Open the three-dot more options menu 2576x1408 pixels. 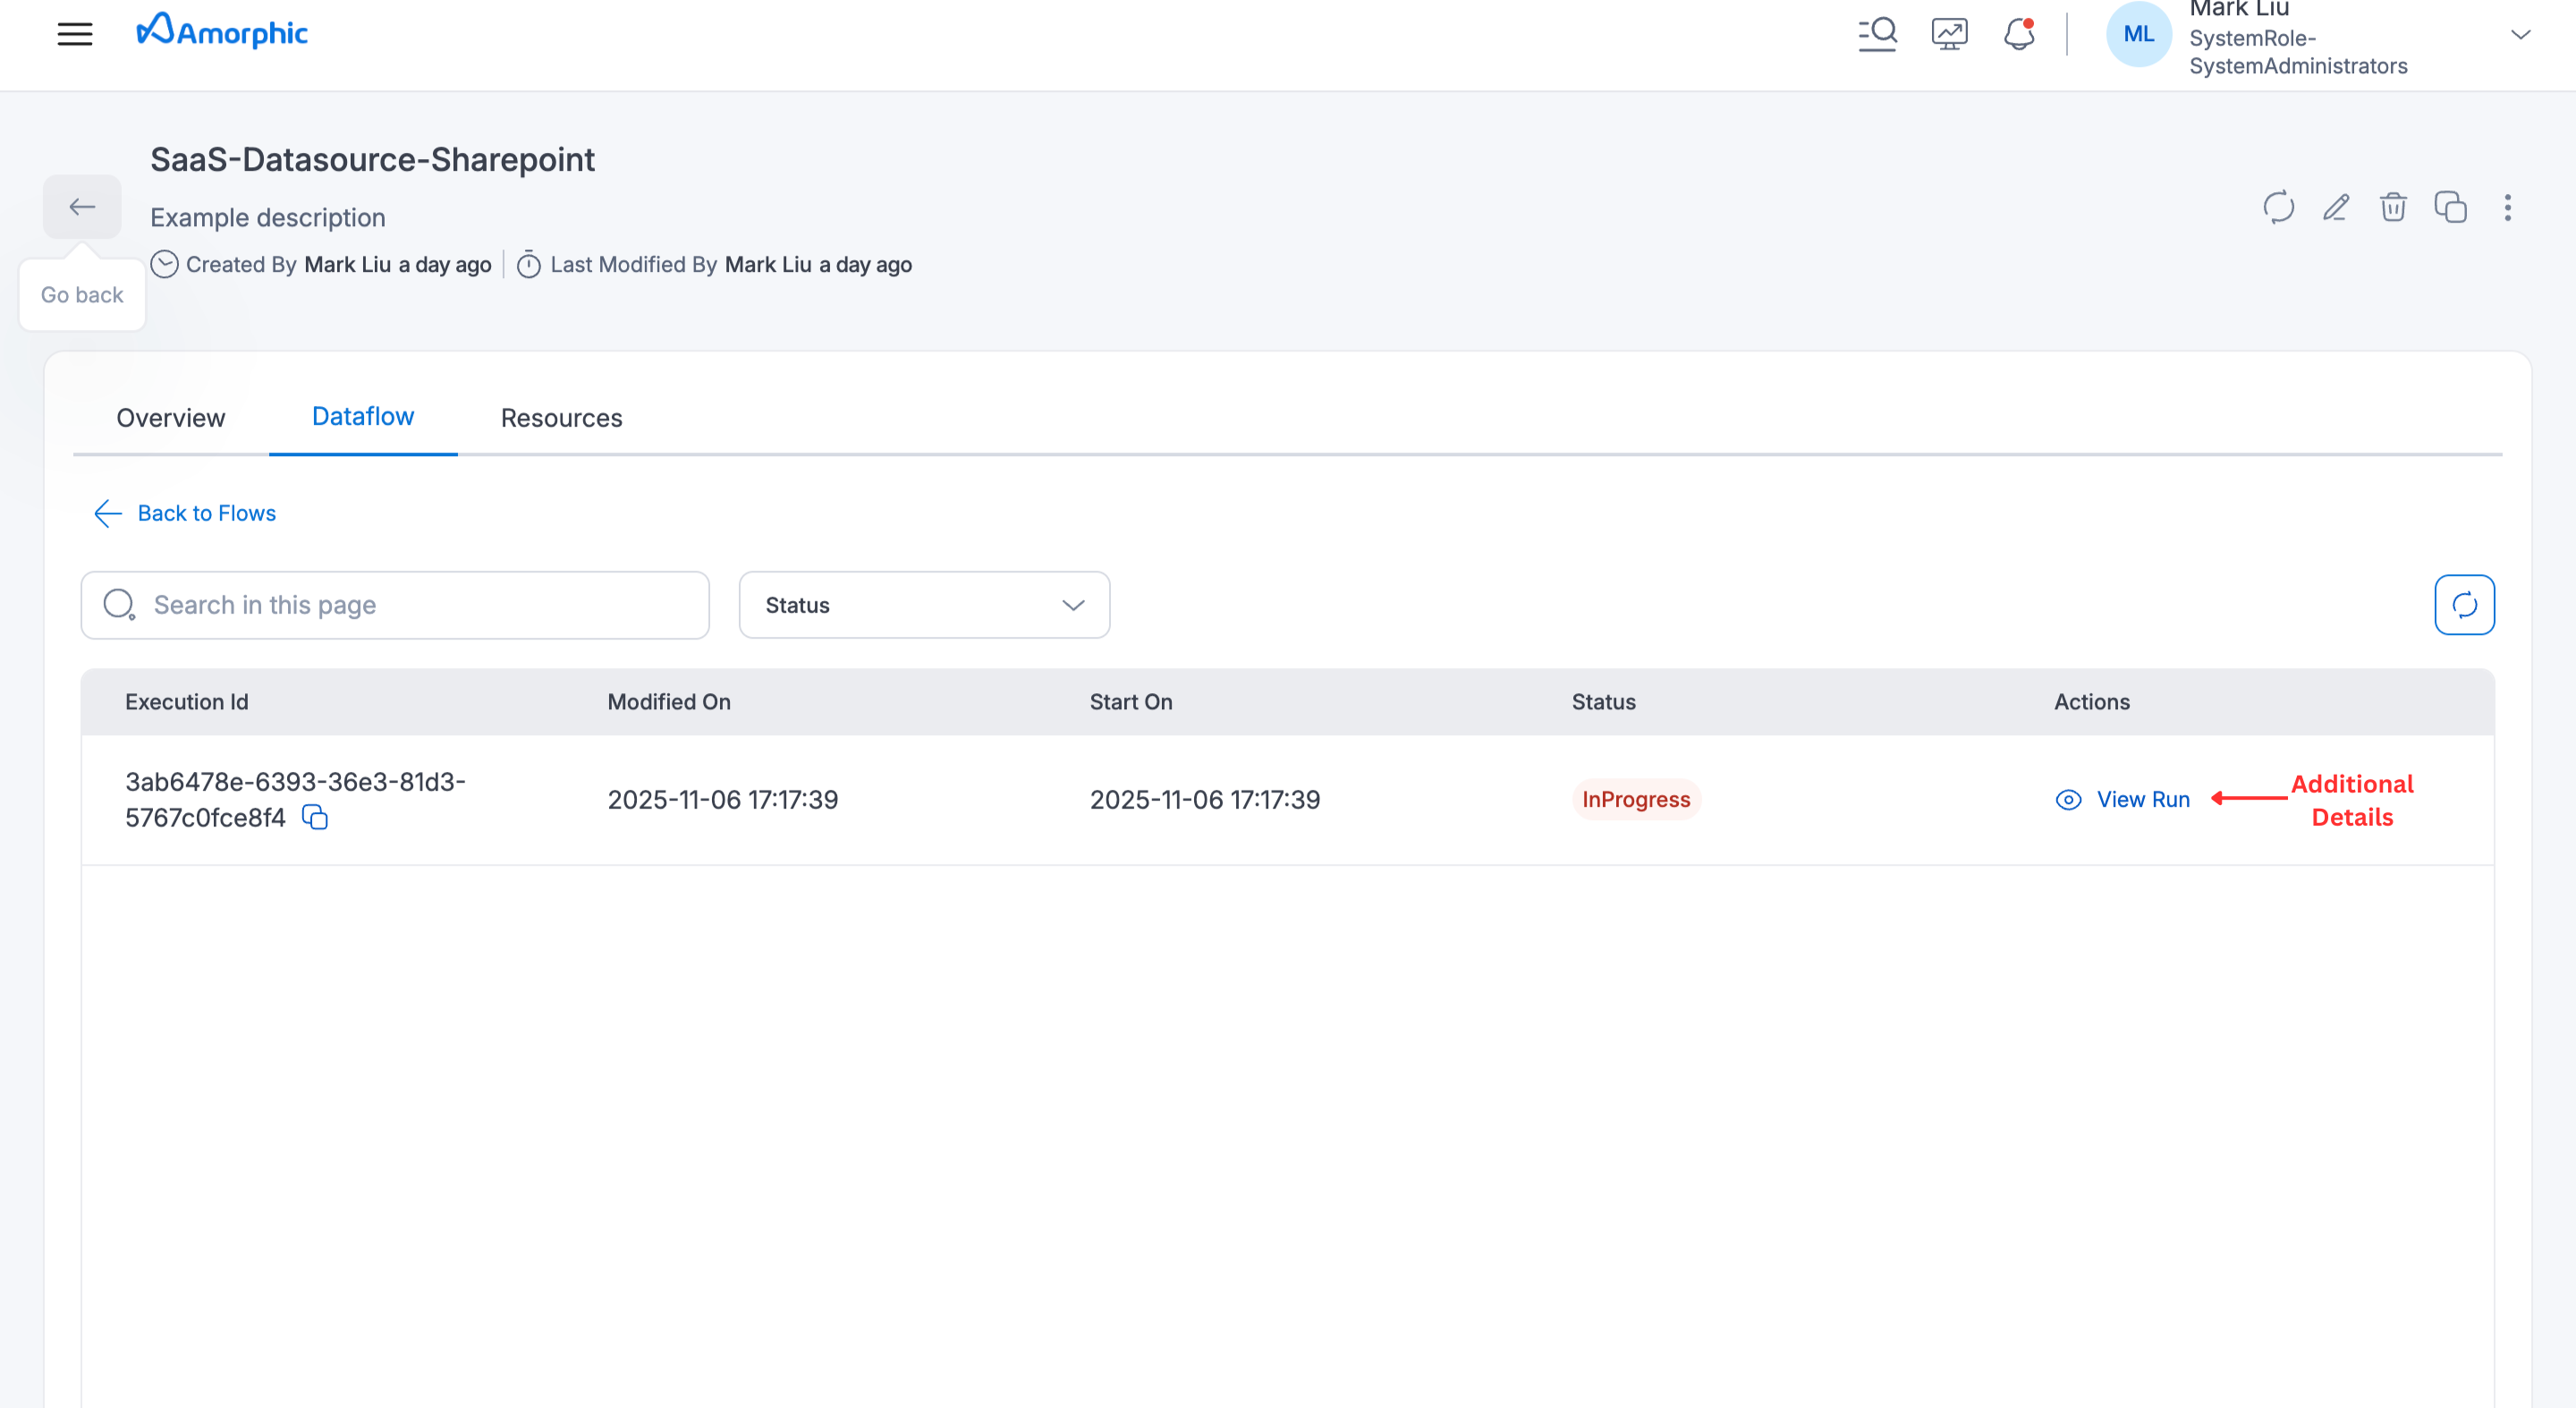2507,207
